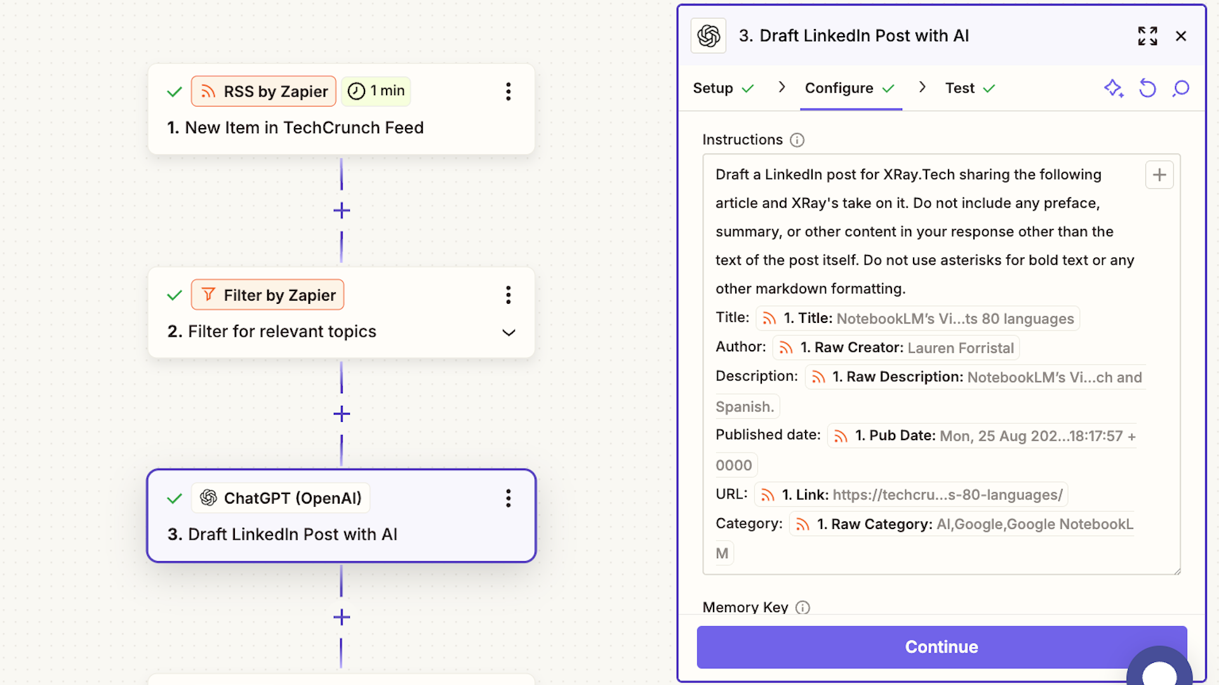Expand the step panel to fullscreen

1147,36
